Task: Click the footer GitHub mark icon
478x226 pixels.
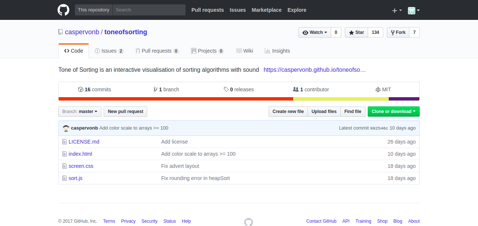Action: [249, 222]
